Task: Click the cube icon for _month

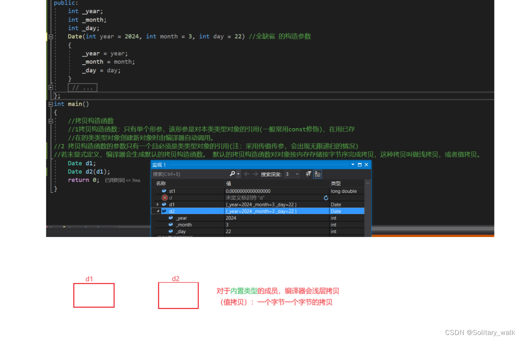Action: (x=171, y=225)
